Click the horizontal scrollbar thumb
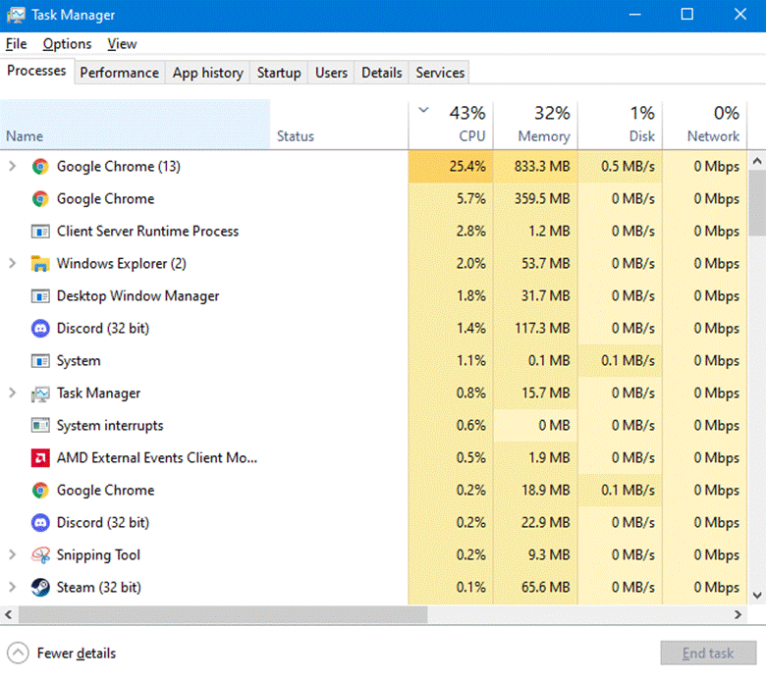The width and height of the screenshot is (766, 680). coord(223,614)
